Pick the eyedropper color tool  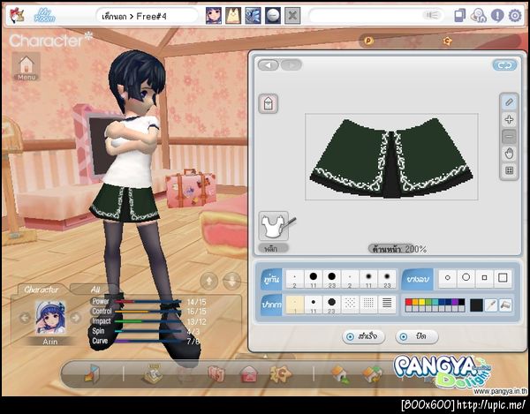(491, 305)
